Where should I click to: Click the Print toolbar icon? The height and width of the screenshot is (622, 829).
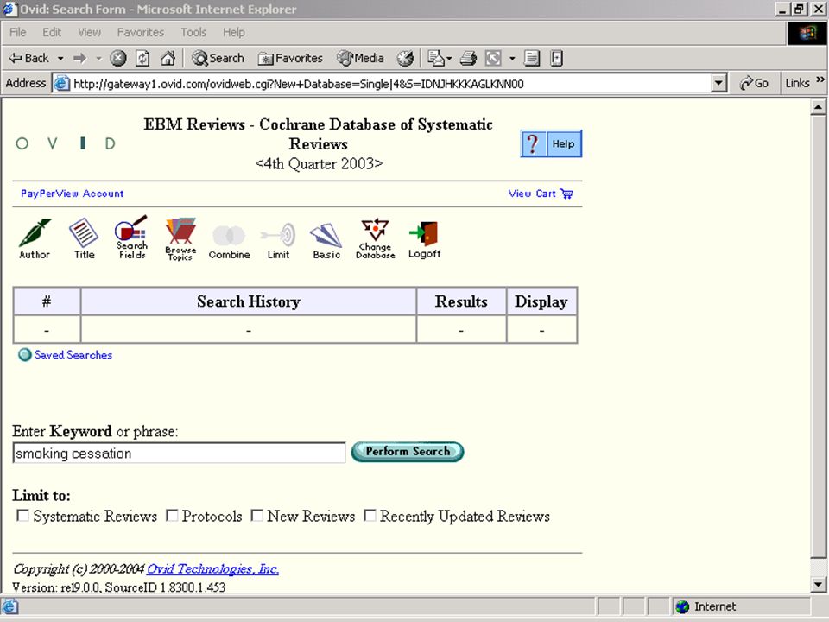[x=468, y=58]
